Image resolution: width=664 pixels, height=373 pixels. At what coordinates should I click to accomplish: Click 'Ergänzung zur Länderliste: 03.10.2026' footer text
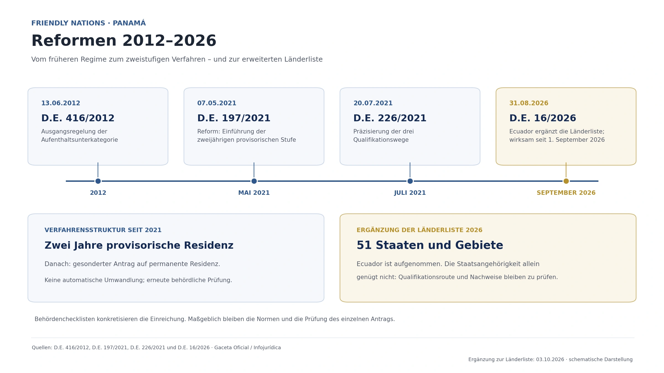pyautogui.click(x=551, y=359)
